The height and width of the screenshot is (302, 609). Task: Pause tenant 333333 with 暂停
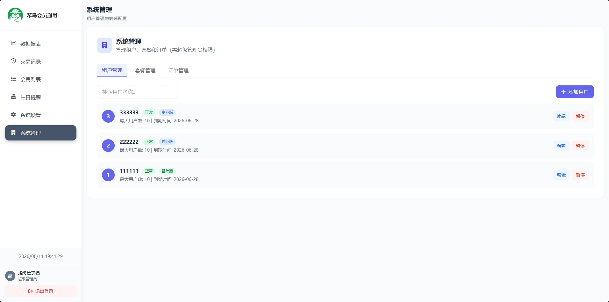coord(580,116)
